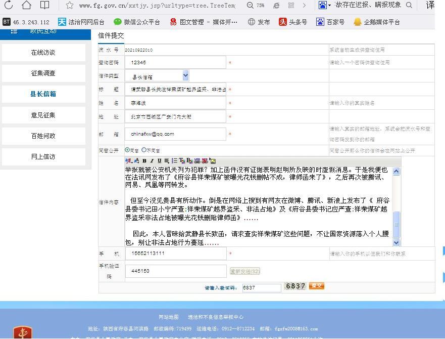The image size is (445, 339).
Task: Expand the Baidu search engine selector arrow
Action: pyautogui.click(x=330, y=6)
